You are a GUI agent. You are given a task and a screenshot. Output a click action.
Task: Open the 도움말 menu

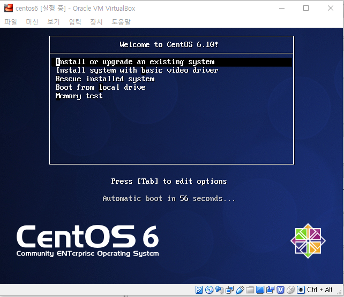[x=121, y=22]
